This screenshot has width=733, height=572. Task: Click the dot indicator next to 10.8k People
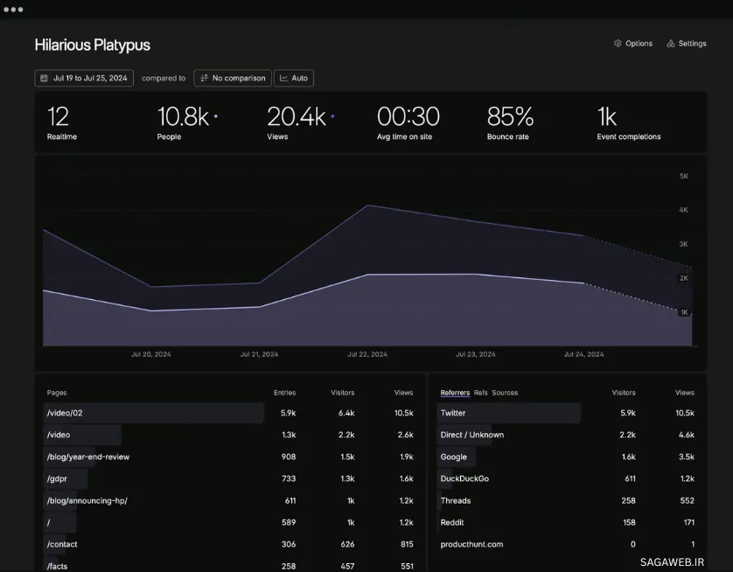point(216,115)
